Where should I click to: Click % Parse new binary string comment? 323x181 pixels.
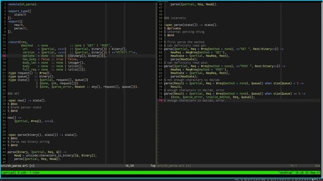28,142
